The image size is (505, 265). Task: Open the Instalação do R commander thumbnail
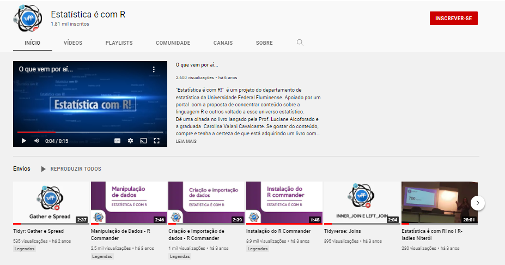coord(284,203)
